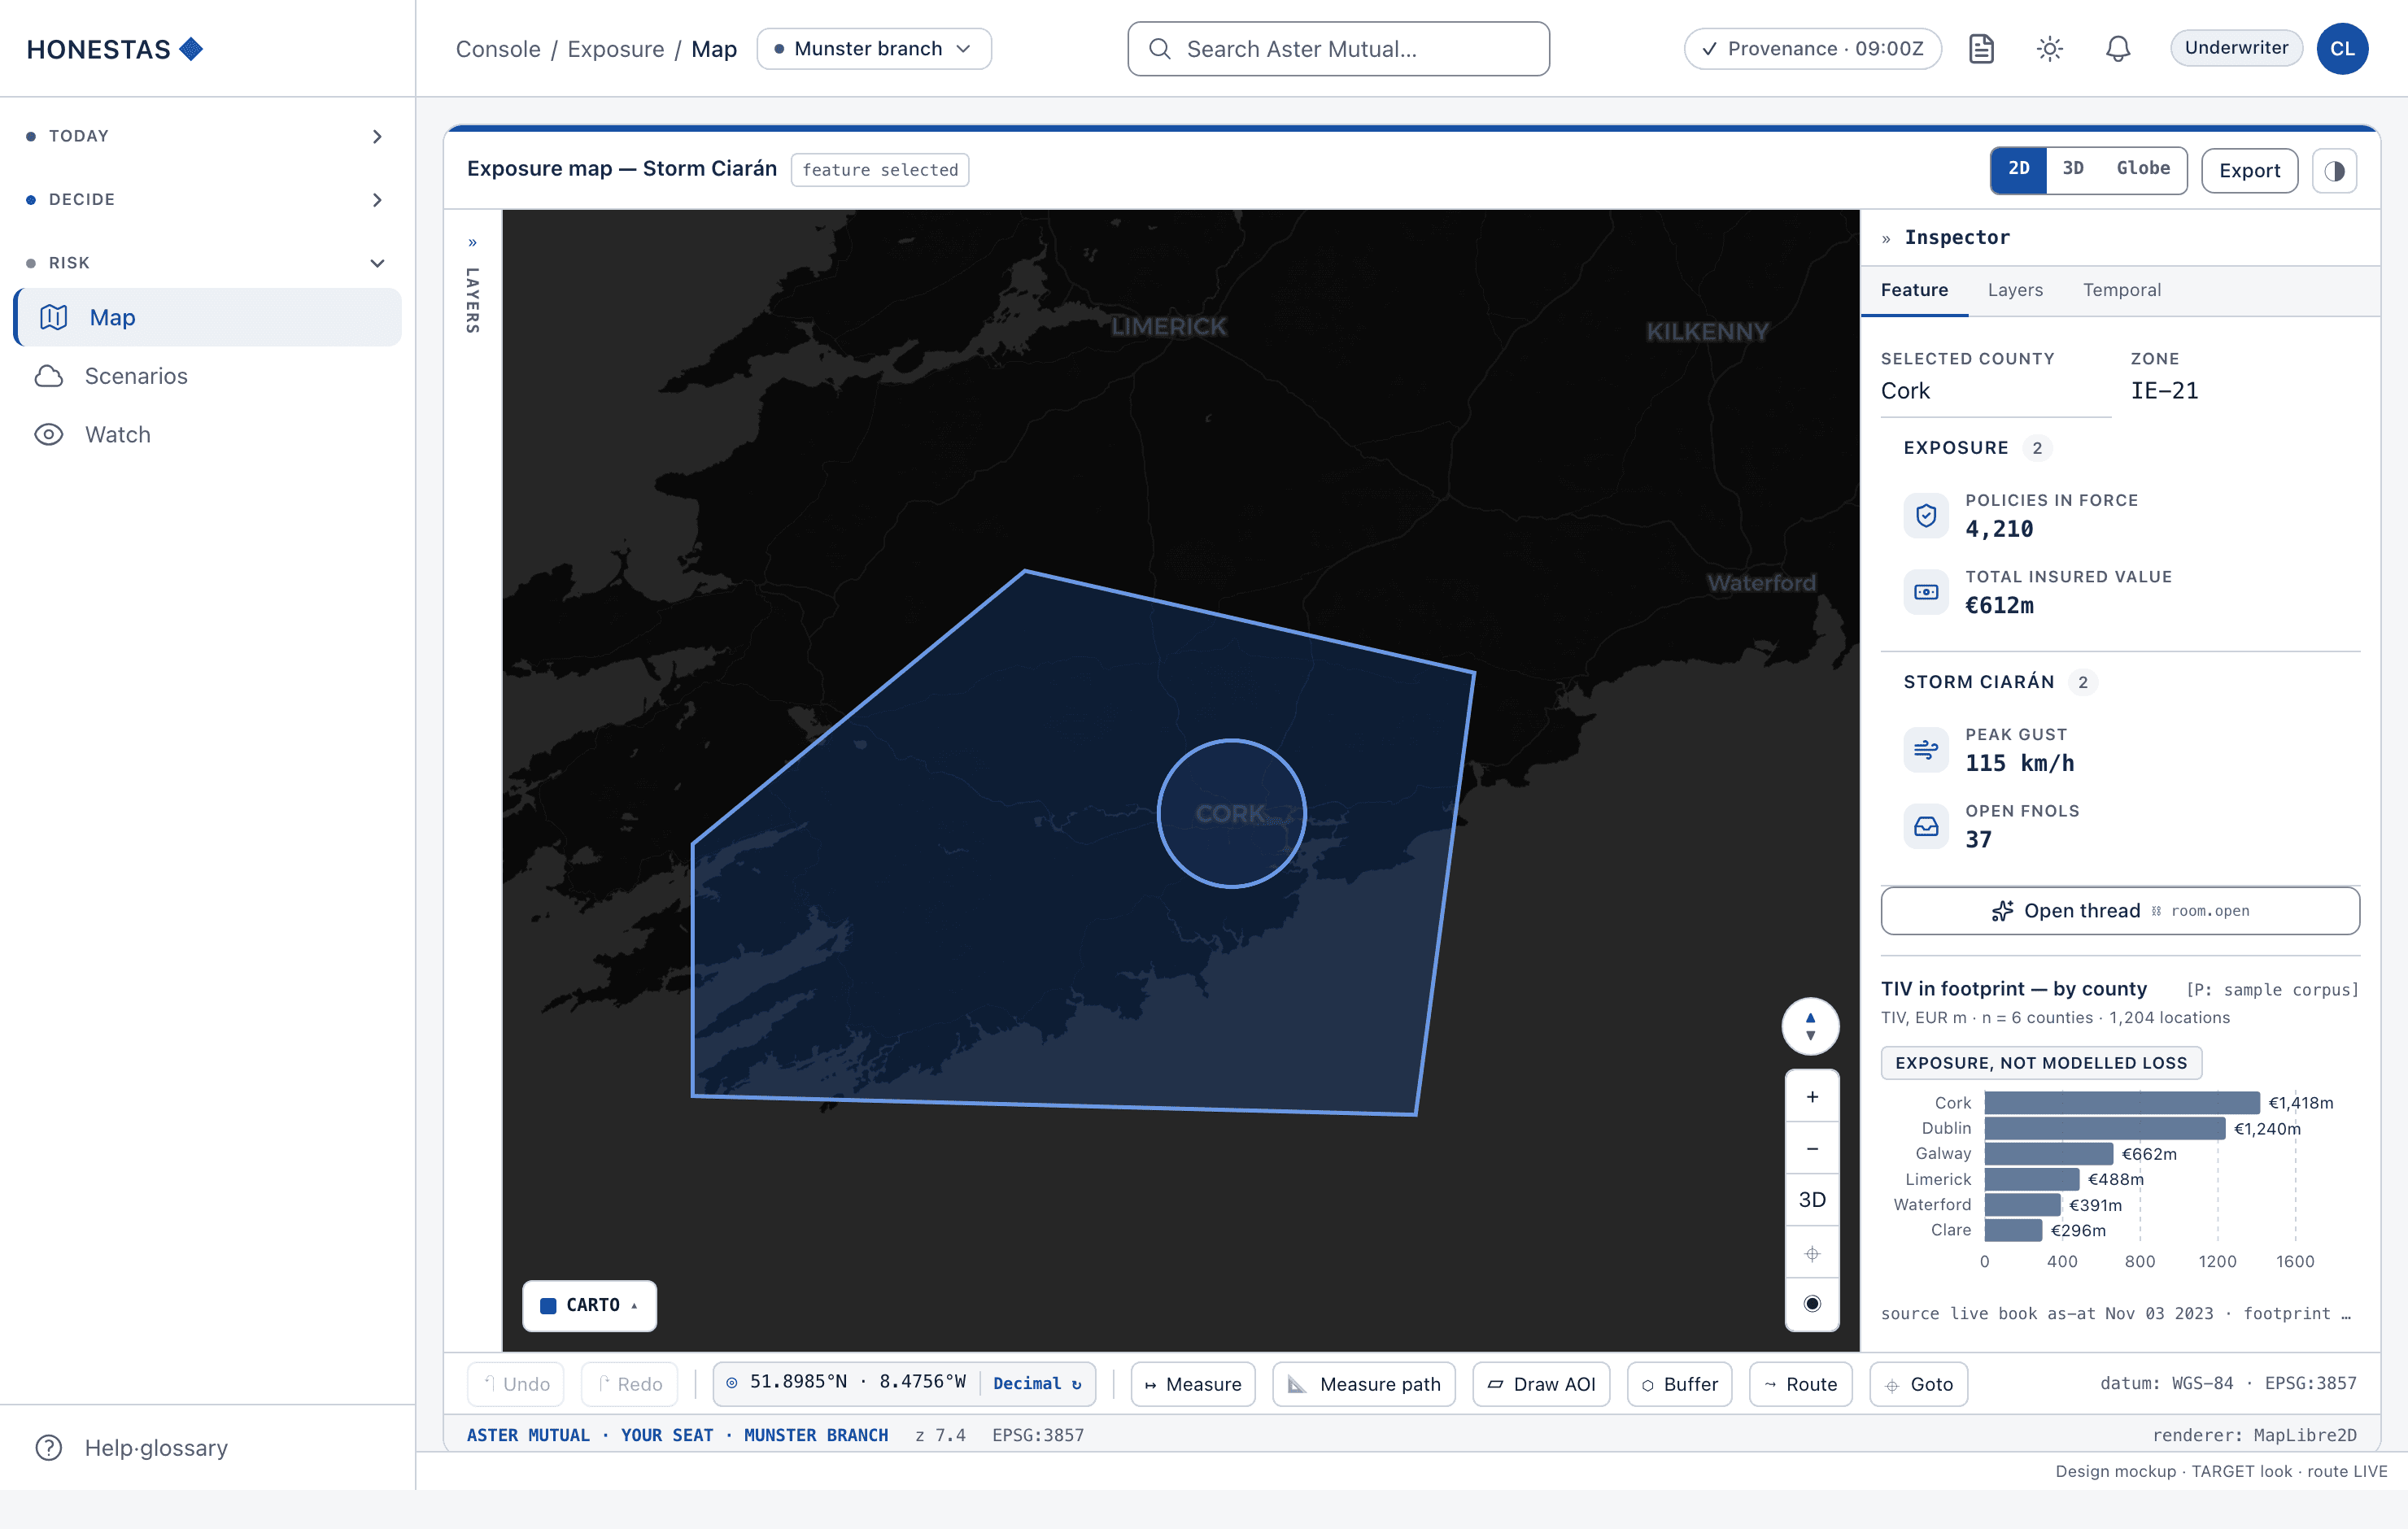Click the Clare bar in TIV chart

coord(2013,1231)
